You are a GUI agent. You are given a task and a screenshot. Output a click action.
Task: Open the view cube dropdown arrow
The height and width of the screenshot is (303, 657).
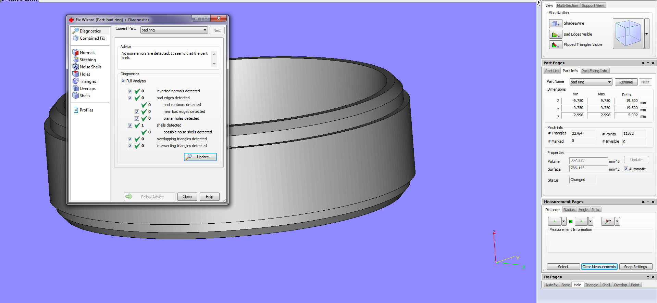click(647, 34)
